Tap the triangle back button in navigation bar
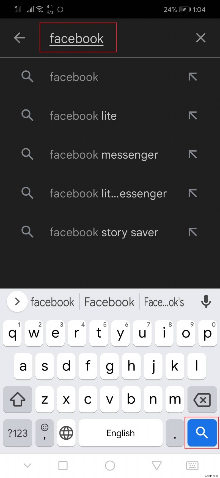Viewport: 220px width, 478px height. pyautogui.click(x=156, y=465)
